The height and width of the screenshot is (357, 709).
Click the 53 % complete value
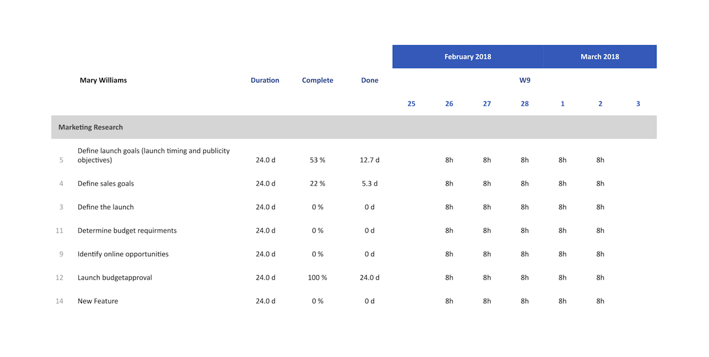tap(317, 160)
